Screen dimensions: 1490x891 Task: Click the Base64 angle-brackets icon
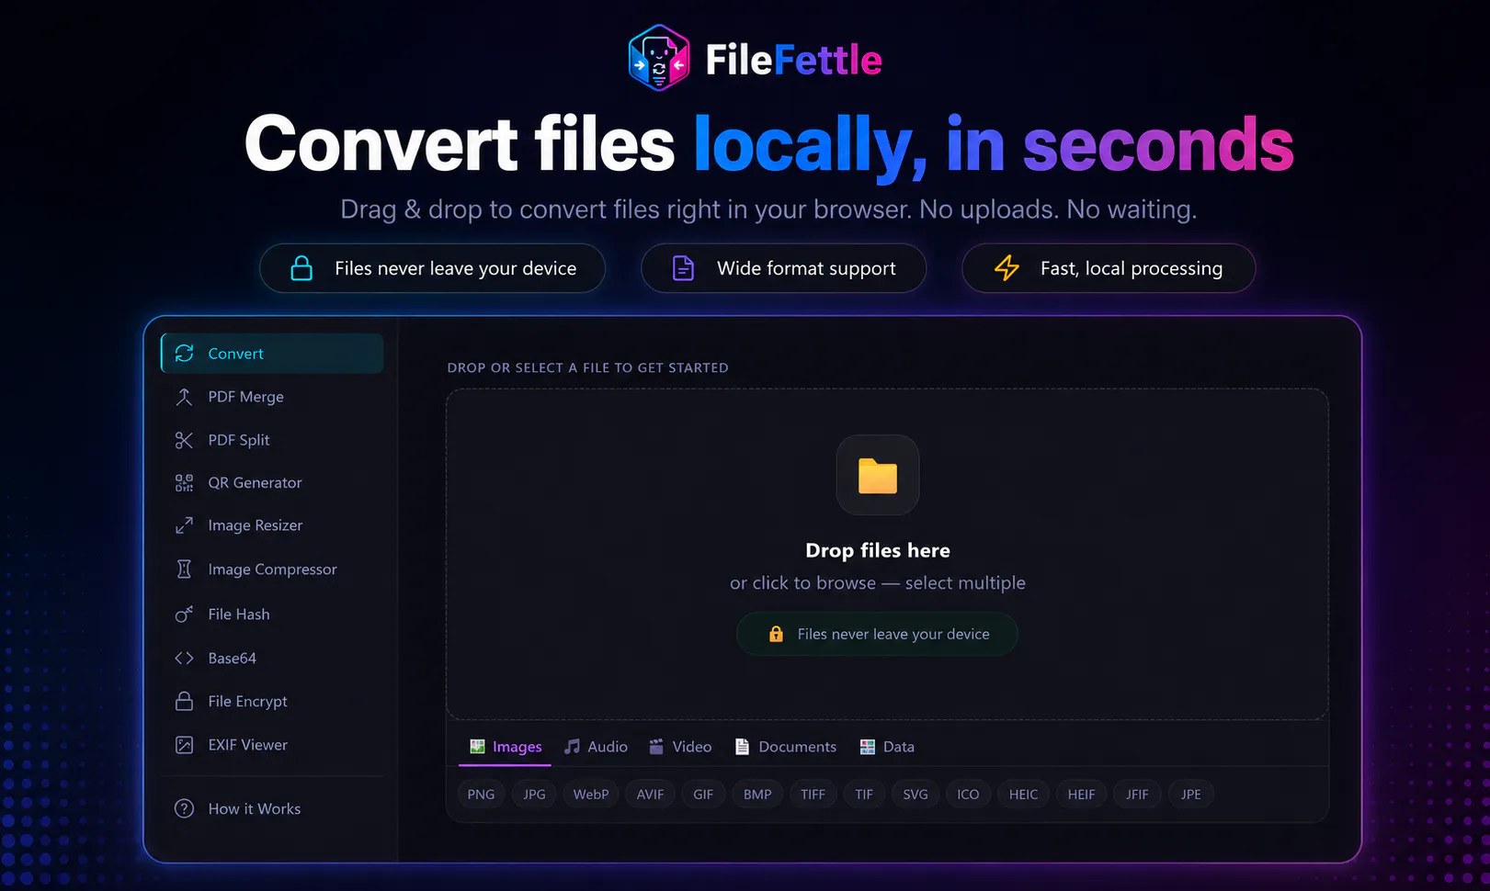pos(184,658)
